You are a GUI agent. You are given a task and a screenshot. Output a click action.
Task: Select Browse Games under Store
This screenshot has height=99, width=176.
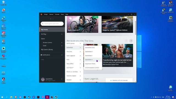click(x=47, y=43)
